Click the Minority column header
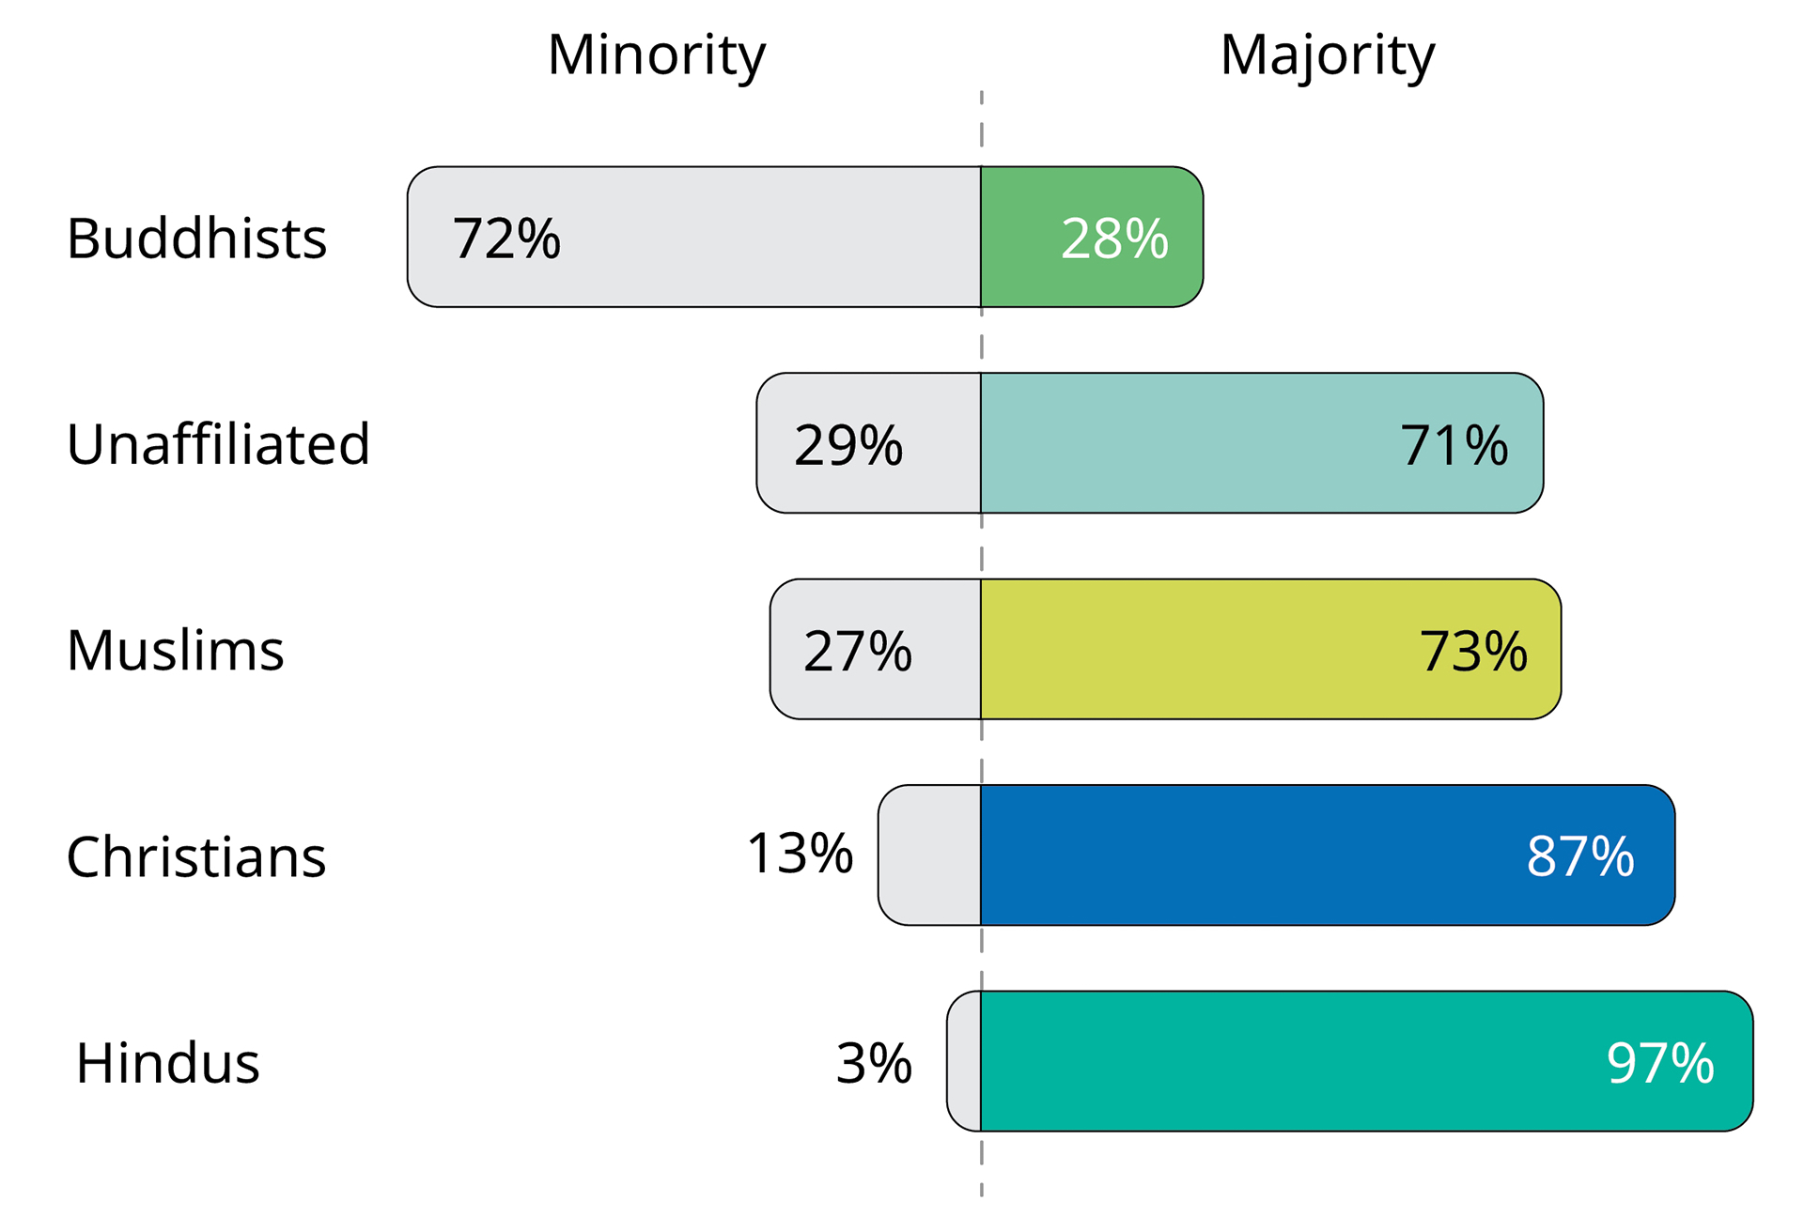 coord(656,55)
